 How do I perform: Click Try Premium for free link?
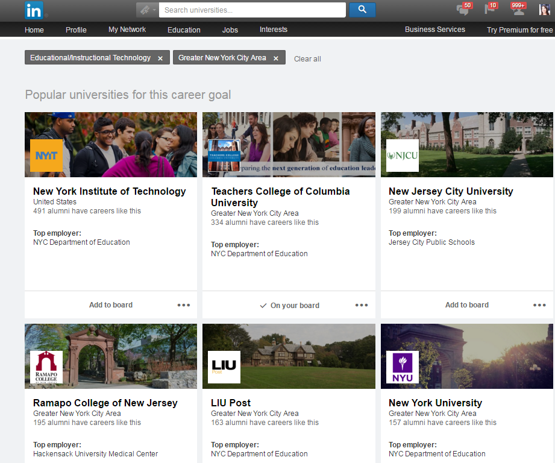point(520,30)
